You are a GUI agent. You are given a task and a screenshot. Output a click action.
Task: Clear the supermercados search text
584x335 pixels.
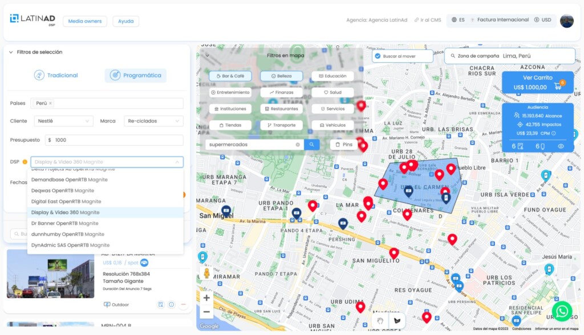[298, 144]
